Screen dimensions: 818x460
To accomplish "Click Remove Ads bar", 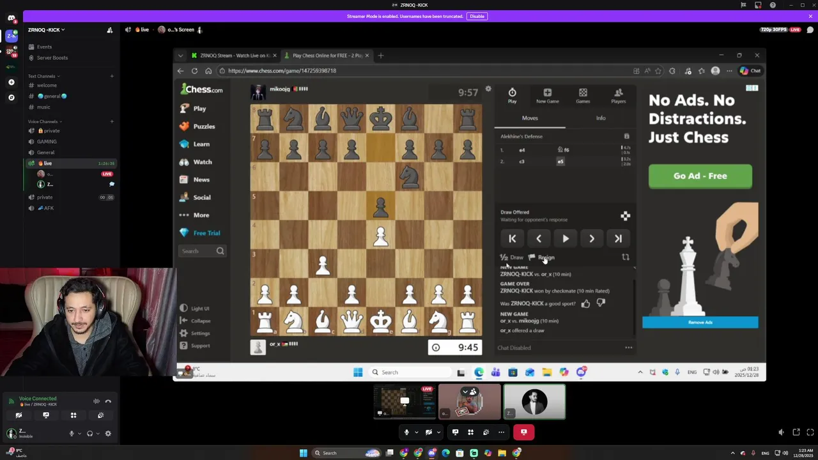I will pos(700,322).
